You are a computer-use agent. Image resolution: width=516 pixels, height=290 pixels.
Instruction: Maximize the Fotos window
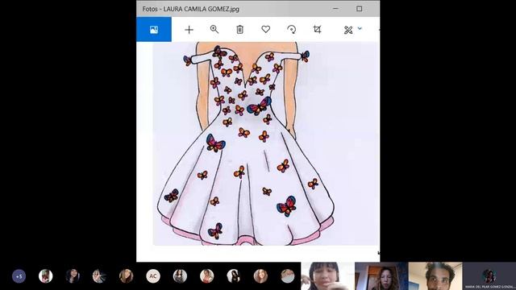(x=359, y=9)
